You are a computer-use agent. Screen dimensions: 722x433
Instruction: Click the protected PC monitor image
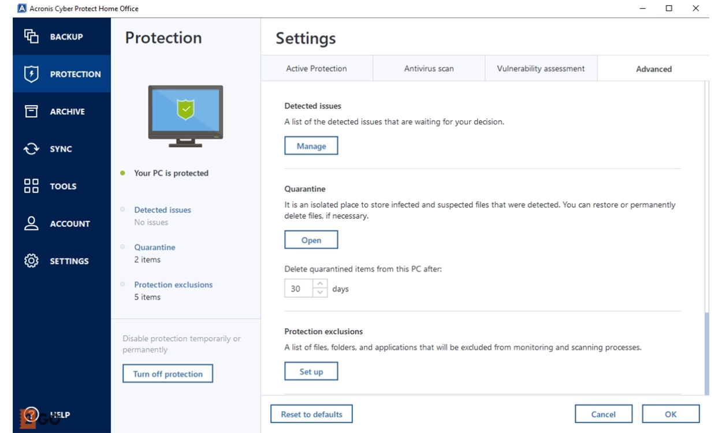pyautogui.click(x=185, y=115)
